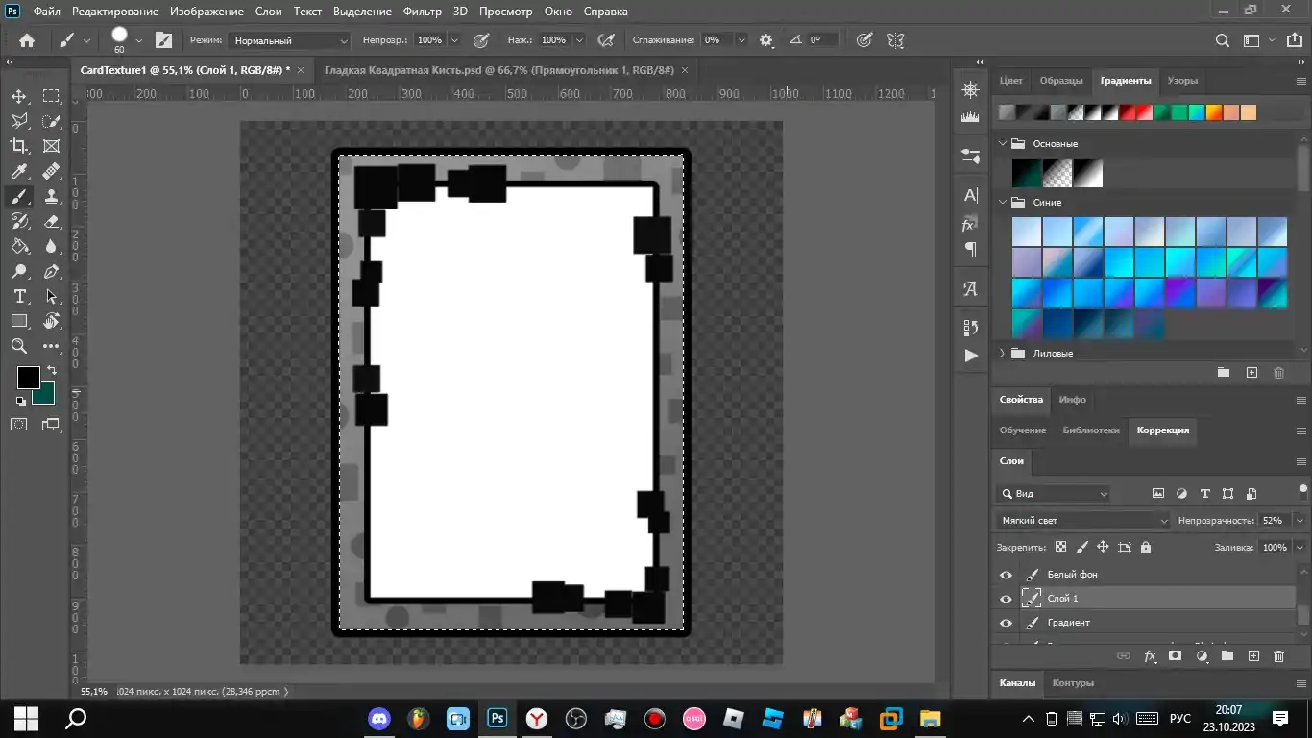Open the Слои menu in menu bar

(x=269, y=12)
